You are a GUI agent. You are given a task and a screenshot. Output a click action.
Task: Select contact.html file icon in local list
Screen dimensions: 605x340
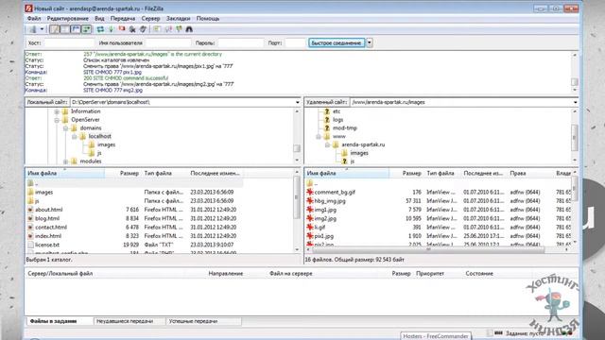tap(30, 228)
